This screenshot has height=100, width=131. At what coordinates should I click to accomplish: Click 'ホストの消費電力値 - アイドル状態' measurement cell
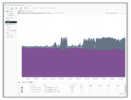pyautogui.click(x=52, y=92)
